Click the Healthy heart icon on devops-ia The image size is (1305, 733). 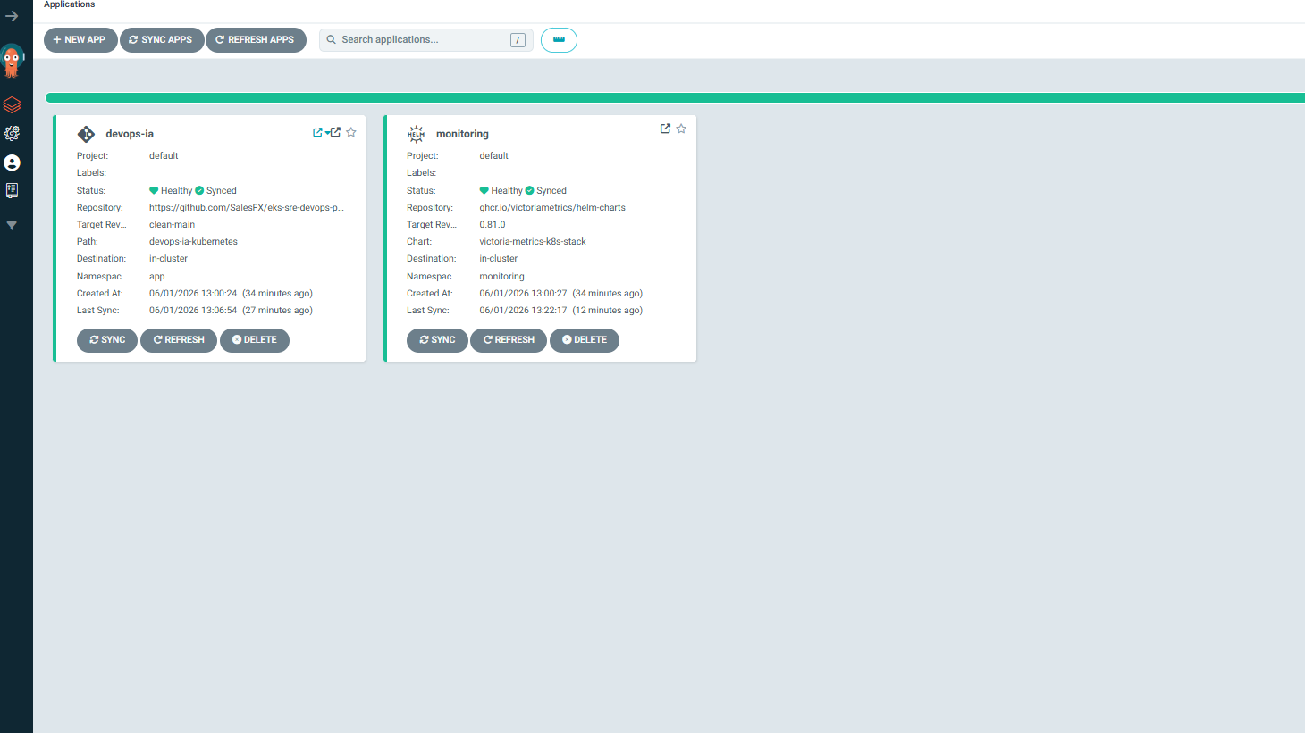click(154, 190)
